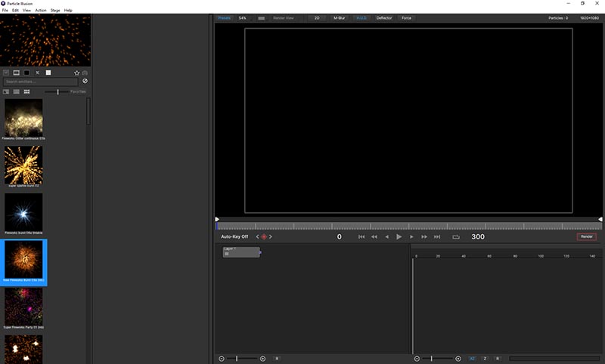Image resolution: width=605 pixels, height=364 pixels.
Task: Click the framed rectangle preview icon
Action: point(16,72)
